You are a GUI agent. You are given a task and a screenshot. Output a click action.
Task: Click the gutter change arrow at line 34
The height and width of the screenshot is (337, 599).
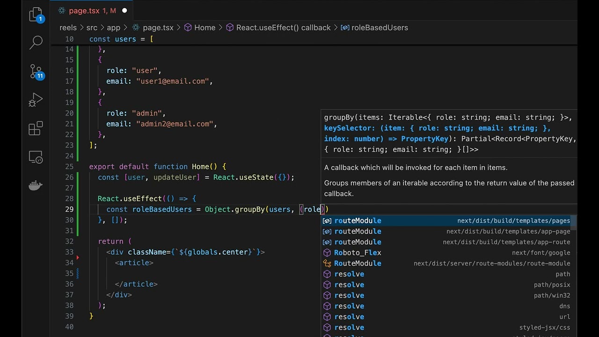pos(78,257)
